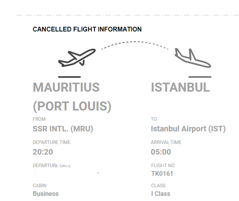Click flight number TK0161
Image resolution: width=239 pixels, height=201 pixels.
pos(162,173)
